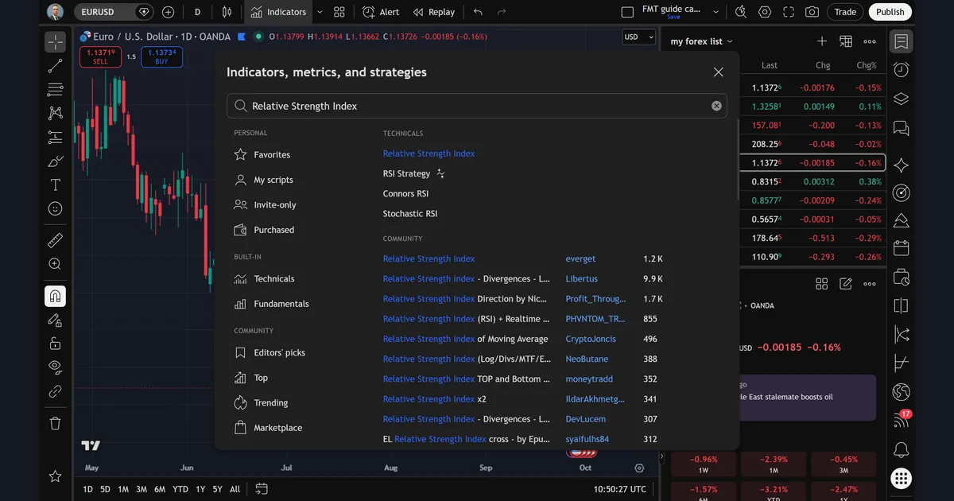This screenshot has width=954, height=501.
Task: Expand the FMT guide layout dropdown arrow
Action: pos(716,12)
